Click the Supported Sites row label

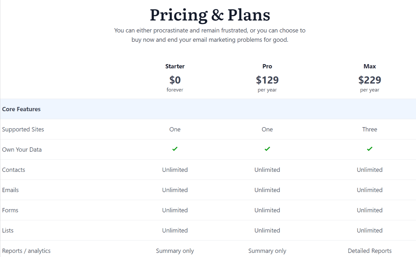click(x=23, y=129)
